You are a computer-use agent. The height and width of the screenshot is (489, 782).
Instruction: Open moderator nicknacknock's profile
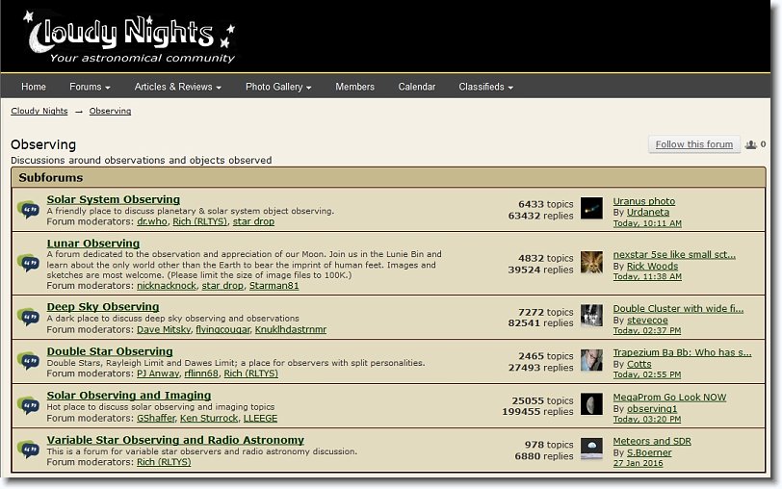(167, 286)
